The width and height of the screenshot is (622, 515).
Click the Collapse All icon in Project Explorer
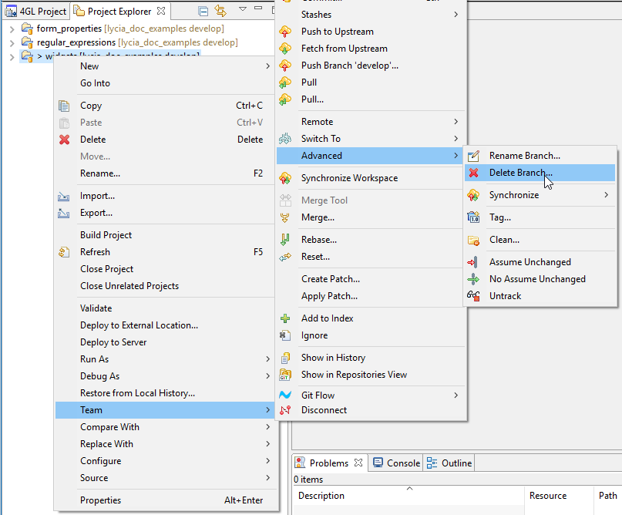click(203, 12)
